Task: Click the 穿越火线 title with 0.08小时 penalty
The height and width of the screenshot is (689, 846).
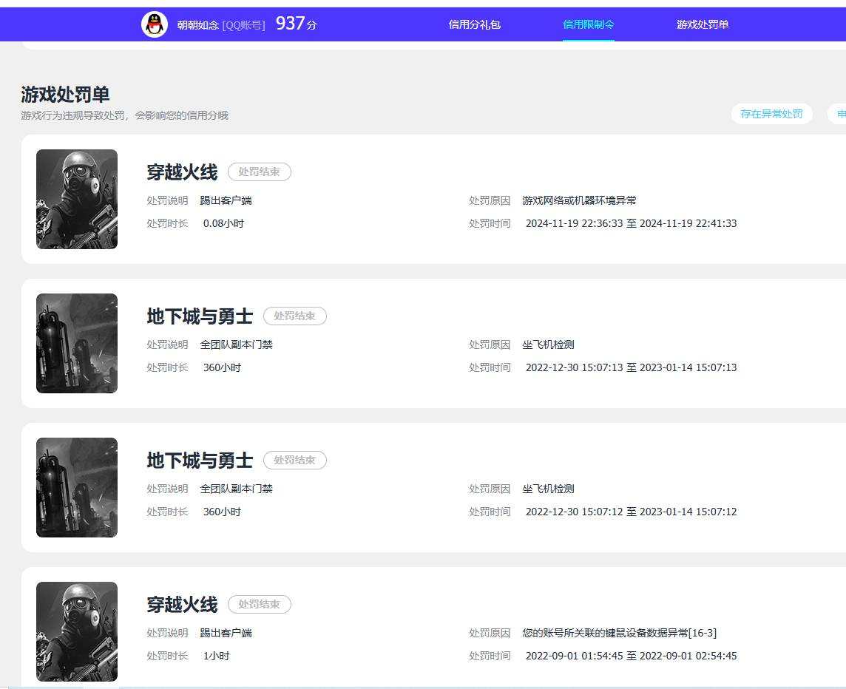Action: pos(182,172)
